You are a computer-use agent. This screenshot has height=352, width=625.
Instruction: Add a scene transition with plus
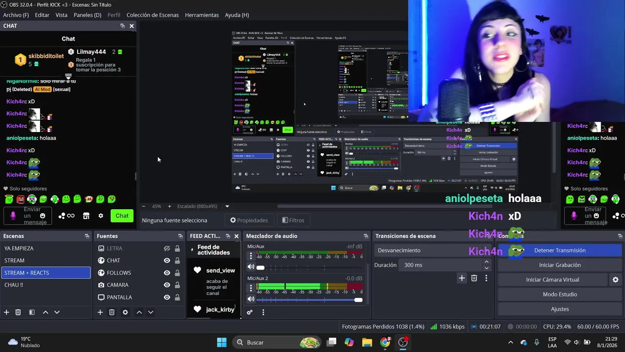pyautogui.click(x=461, y=278)
